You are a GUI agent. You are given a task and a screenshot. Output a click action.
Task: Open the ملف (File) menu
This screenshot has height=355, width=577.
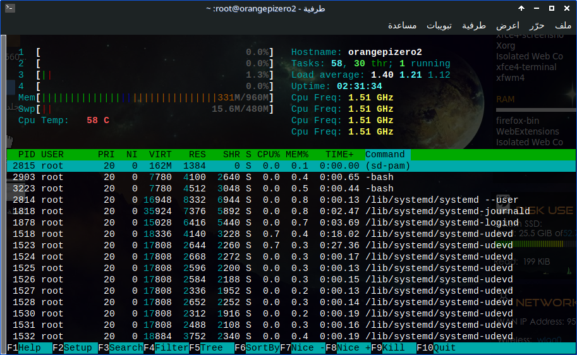click(x=563, y=26)
